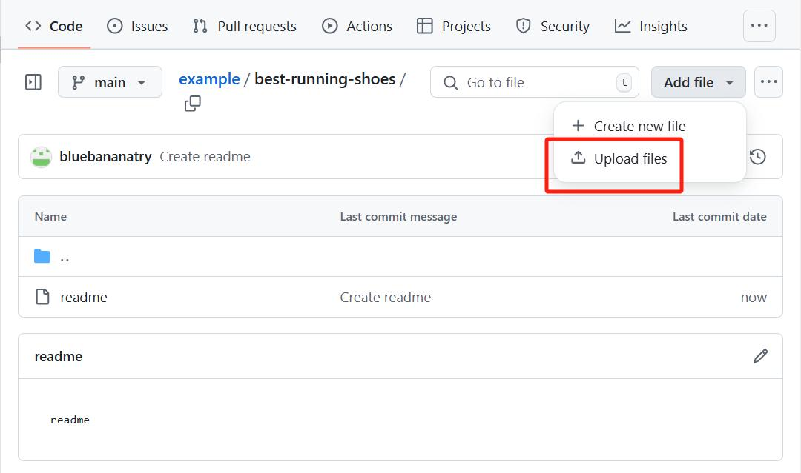
Task: Toggle the Add file dropdown button
Action: (x=699, y=82)
